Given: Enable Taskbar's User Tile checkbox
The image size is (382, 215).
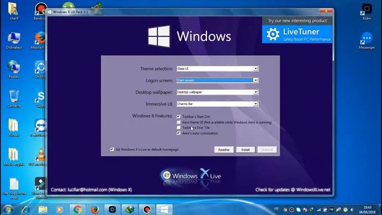Looking at the screenshot, I should (178, 127).
